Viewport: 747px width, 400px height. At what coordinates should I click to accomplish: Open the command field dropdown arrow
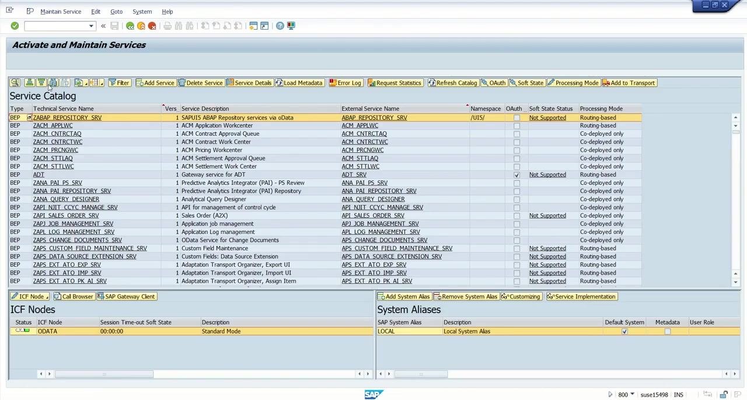91,26
